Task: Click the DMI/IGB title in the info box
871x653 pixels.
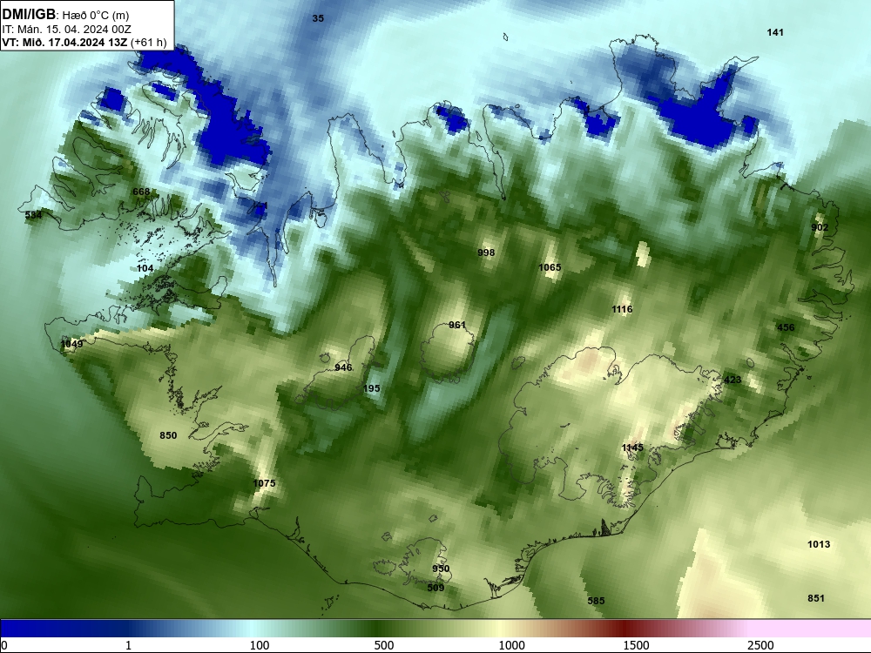Action: pos(29,15)
